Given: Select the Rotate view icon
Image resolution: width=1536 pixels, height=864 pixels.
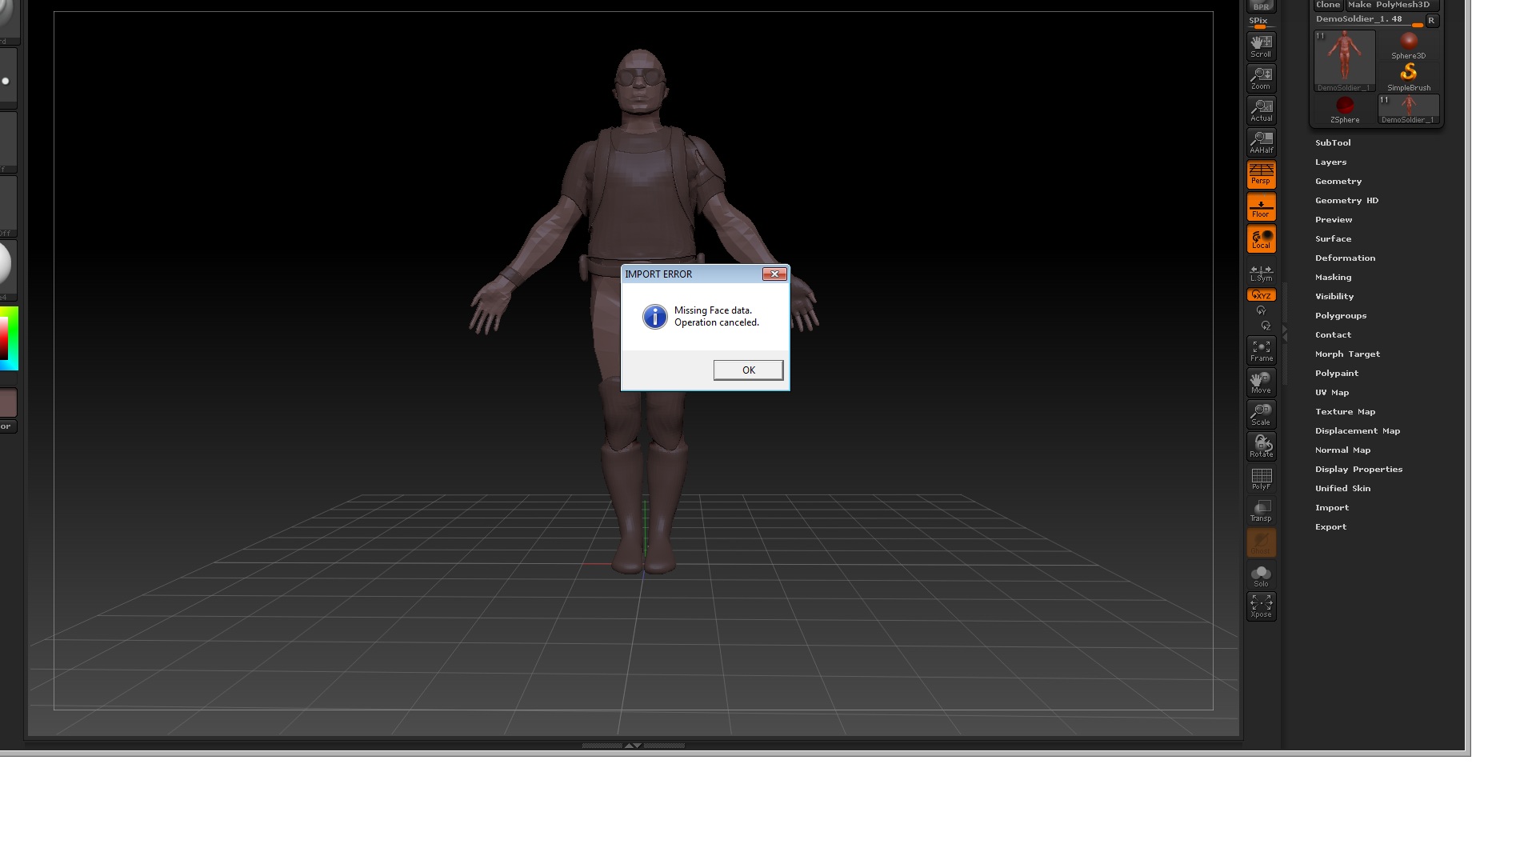Looking at the screenshot, I should 1261,446.
